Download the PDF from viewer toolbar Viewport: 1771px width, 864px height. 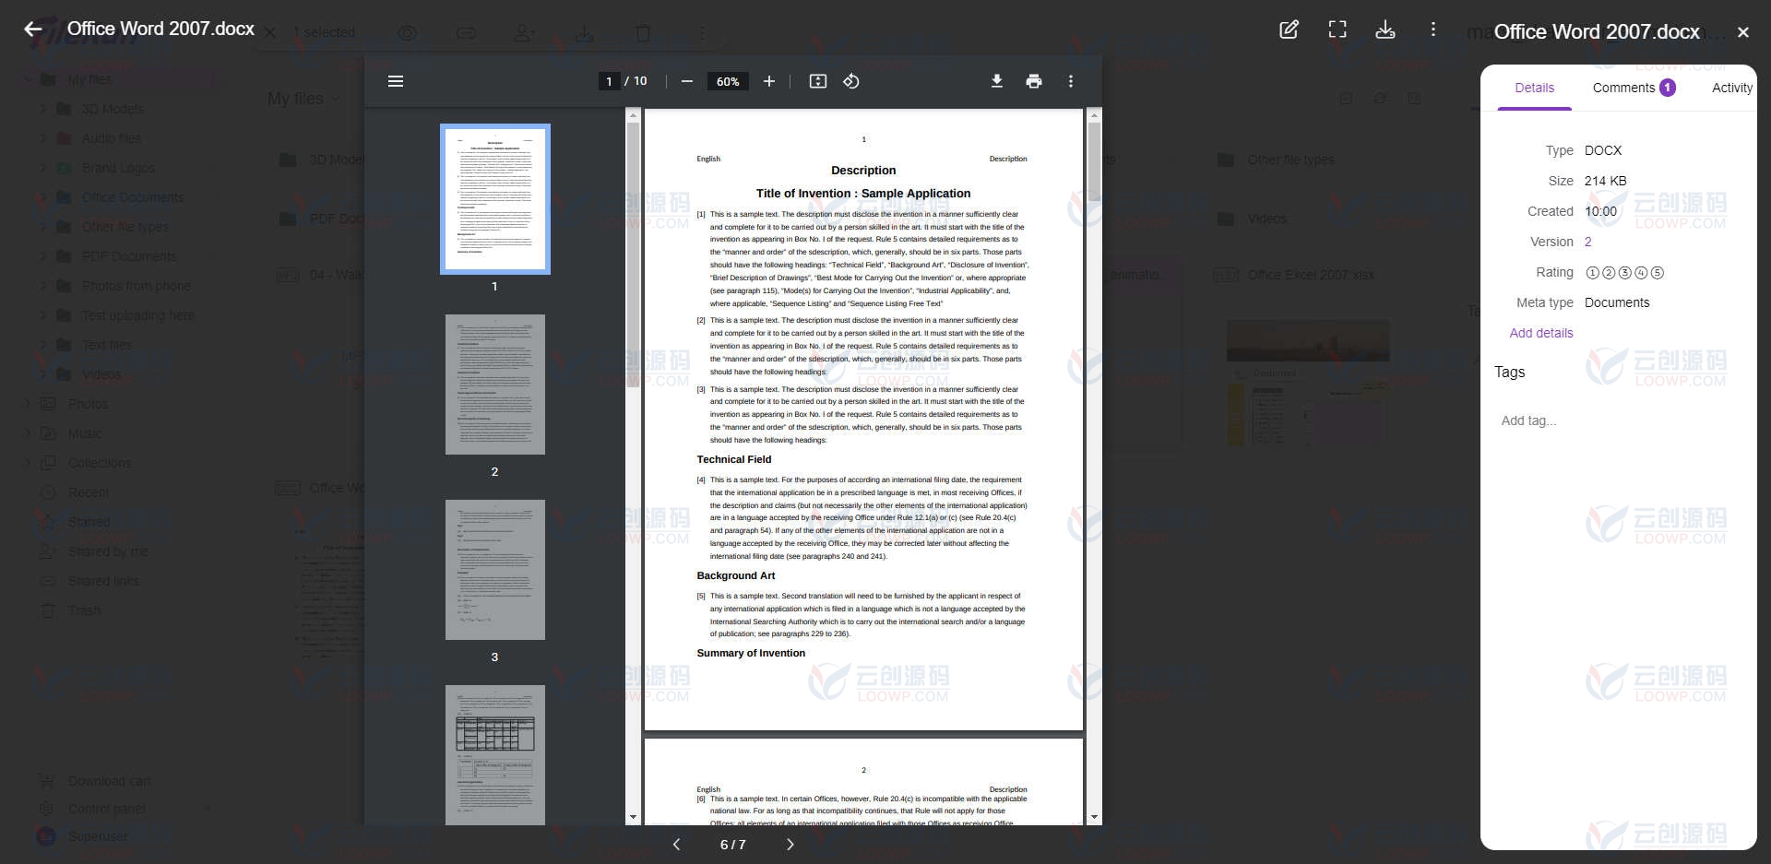coord(997,81)
